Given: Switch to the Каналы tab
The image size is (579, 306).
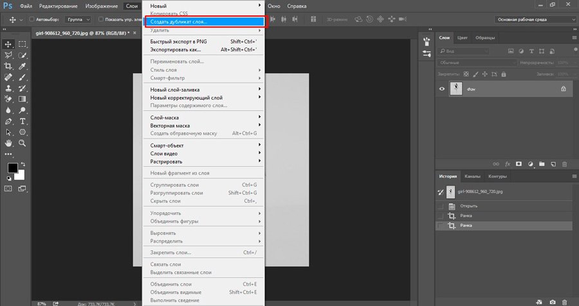Looking at the screenshot, I should [x=472, y=176].
